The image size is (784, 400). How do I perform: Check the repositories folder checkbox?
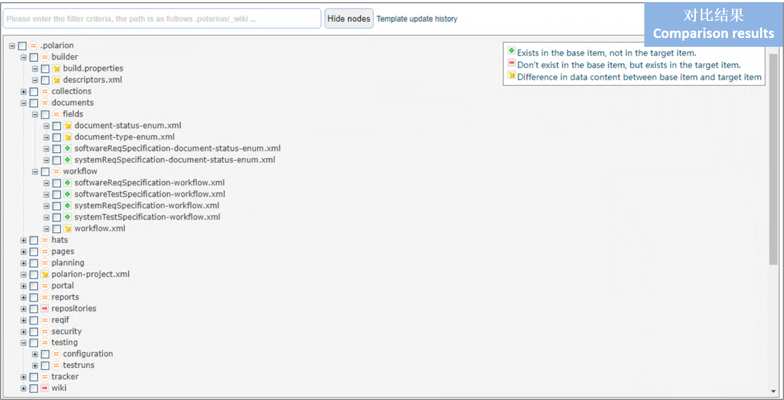pos(34,309)
